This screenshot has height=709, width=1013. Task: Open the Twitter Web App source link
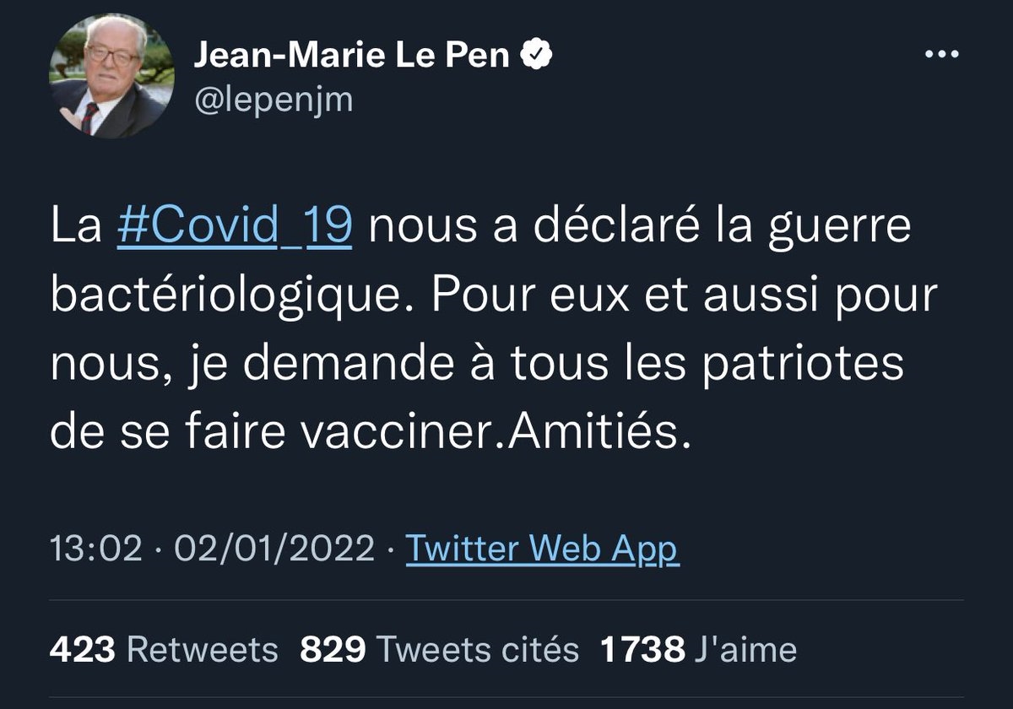[542, 549]
